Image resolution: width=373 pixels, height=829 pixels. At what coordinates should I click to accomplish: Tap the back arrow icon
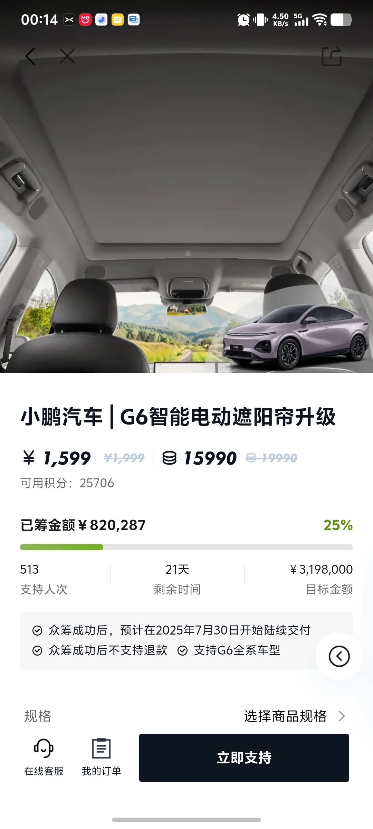click(x=30, y=56)
